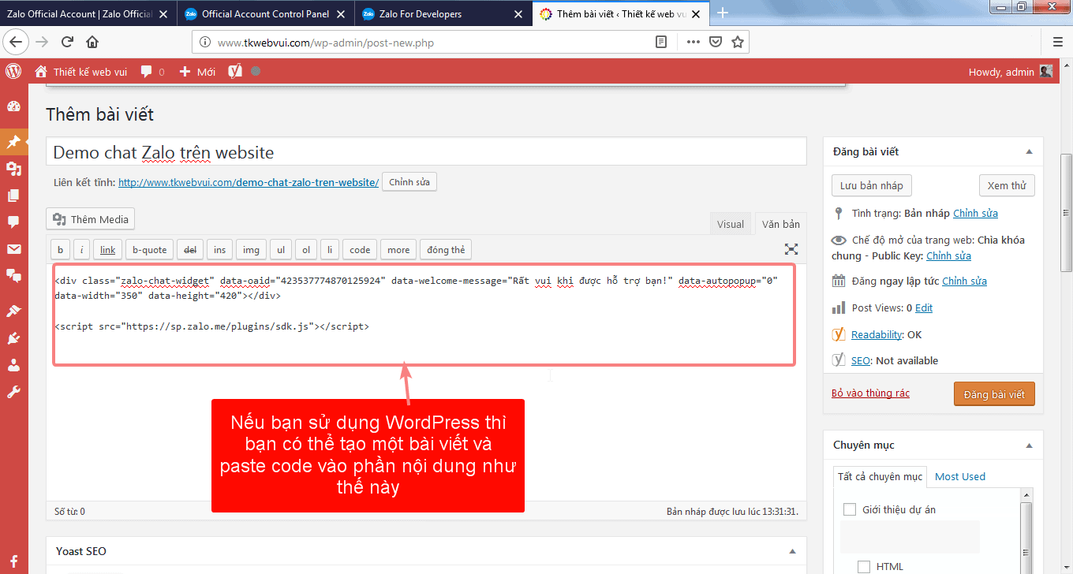
Task: Click Thiết kế web vui site name
Action: point(80,72)
